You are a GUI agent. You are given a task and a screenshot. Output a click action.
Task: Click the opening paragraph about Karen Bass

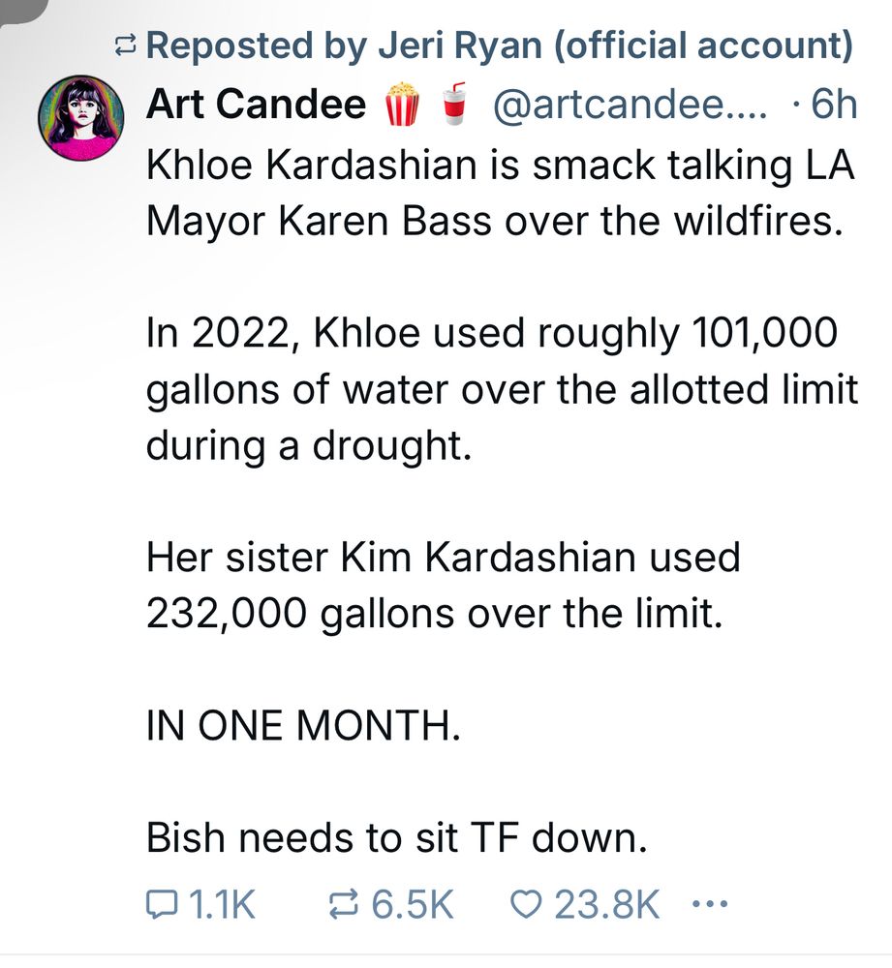pyautogui.click(x=501, y=194)
